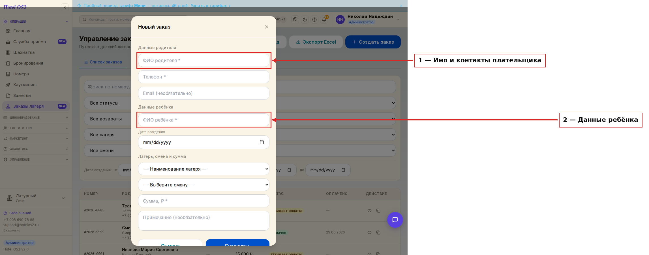The height and width of the screenshot is (255, 649).
Task: Click order number #2026-0003
Action: (94, 210)
